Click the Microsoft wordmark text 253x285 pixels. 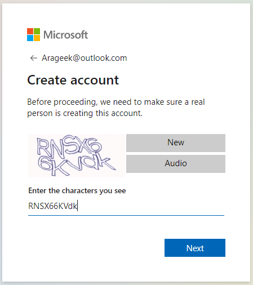click(x=65, y=35)
